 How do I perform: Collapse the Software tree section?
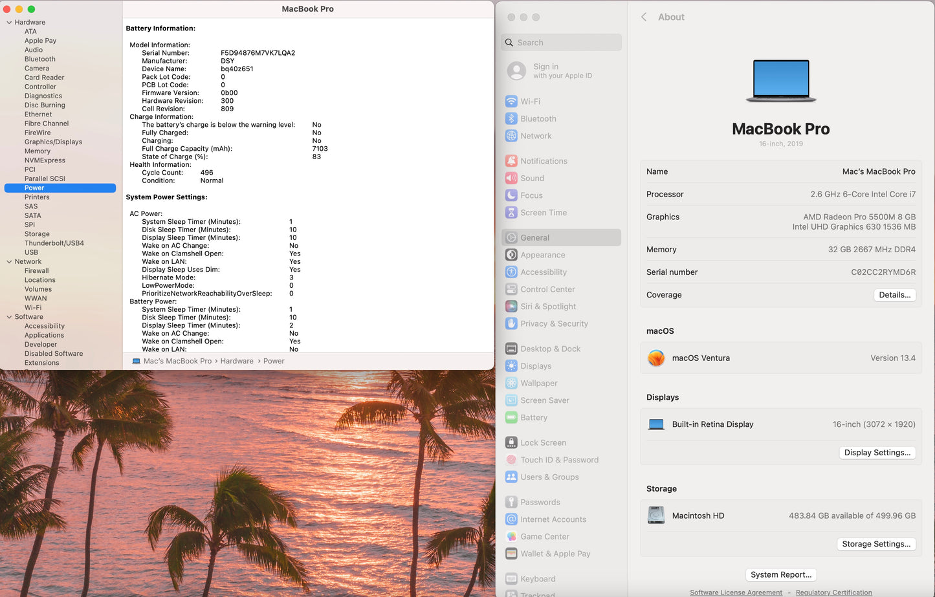[9, 317]
